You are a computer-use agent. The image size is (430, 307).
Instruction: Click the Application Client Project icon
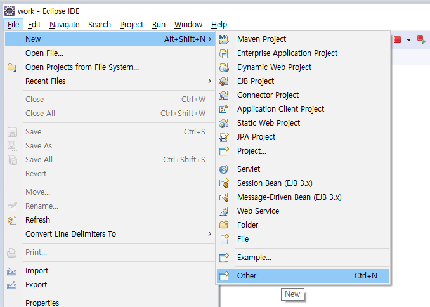coord(224,109)
